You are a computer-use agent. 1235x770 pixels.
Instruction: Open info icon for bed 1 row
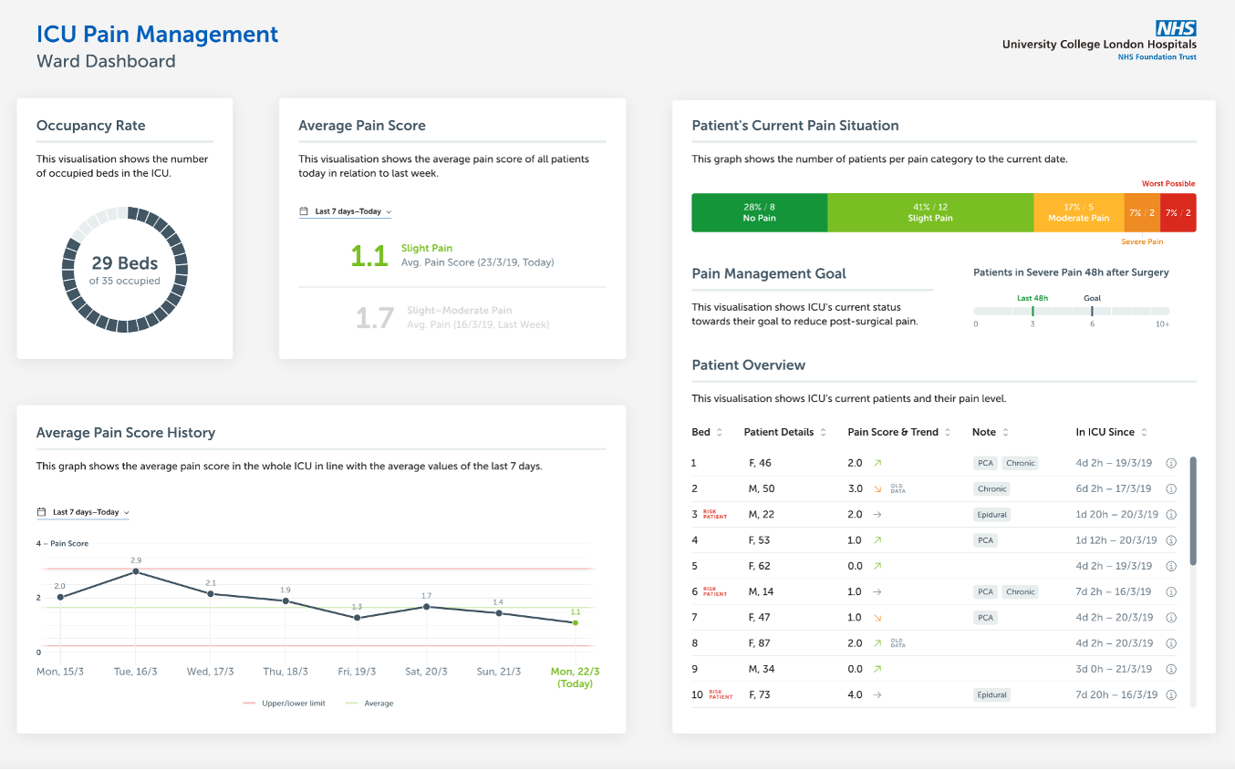(1171, 463)
